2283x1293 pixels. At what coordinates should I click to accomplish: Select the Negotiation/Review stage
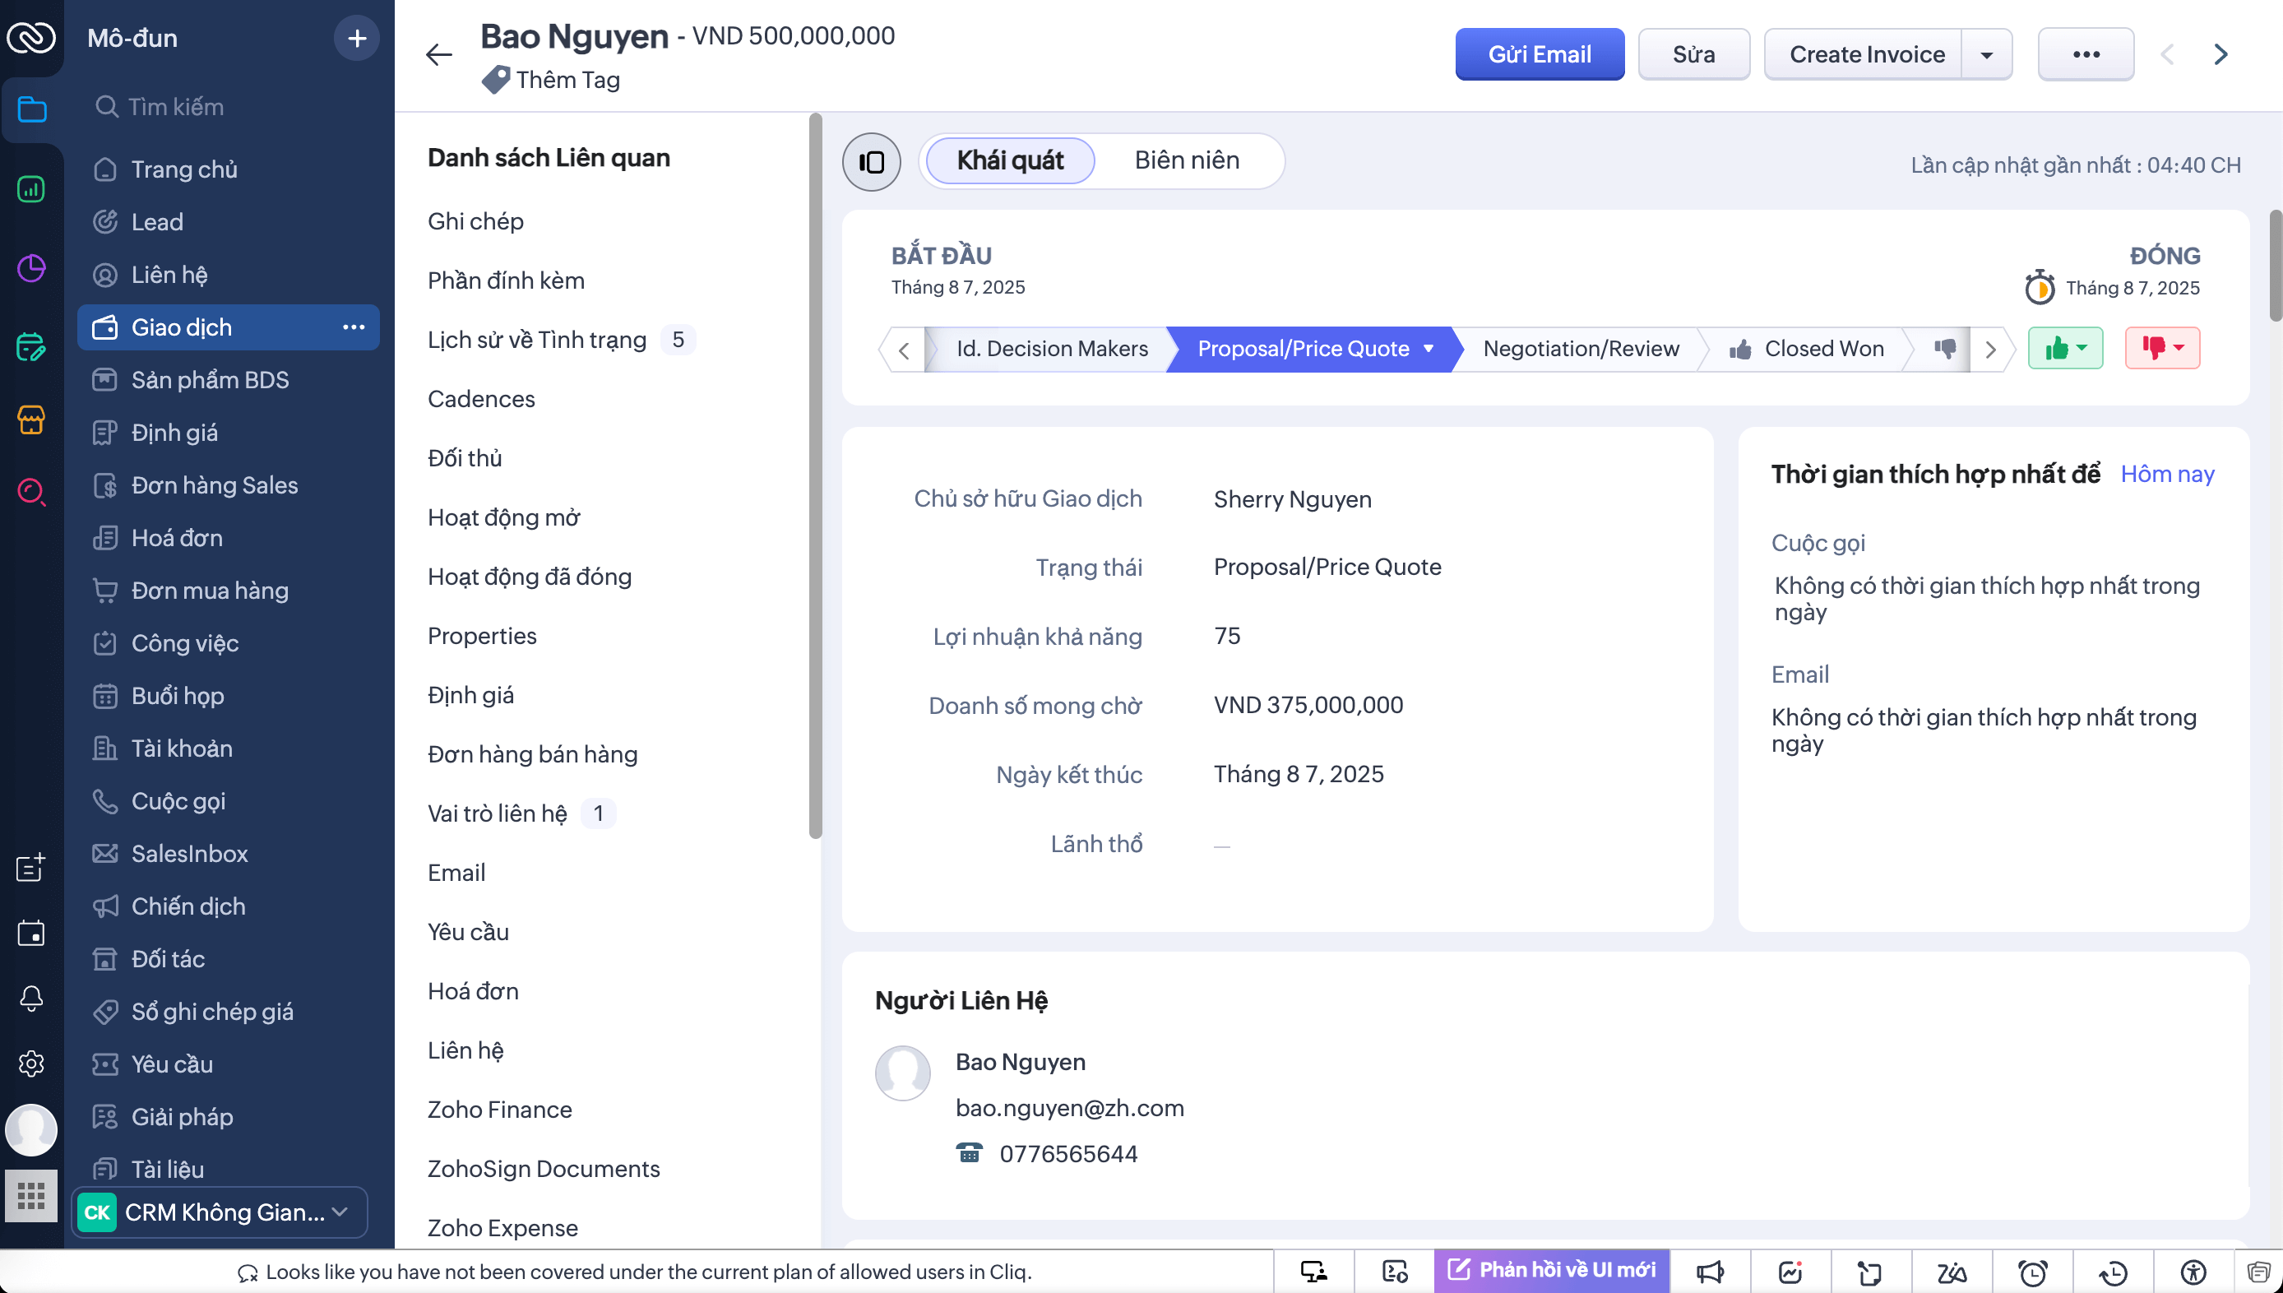[1581, 348]
